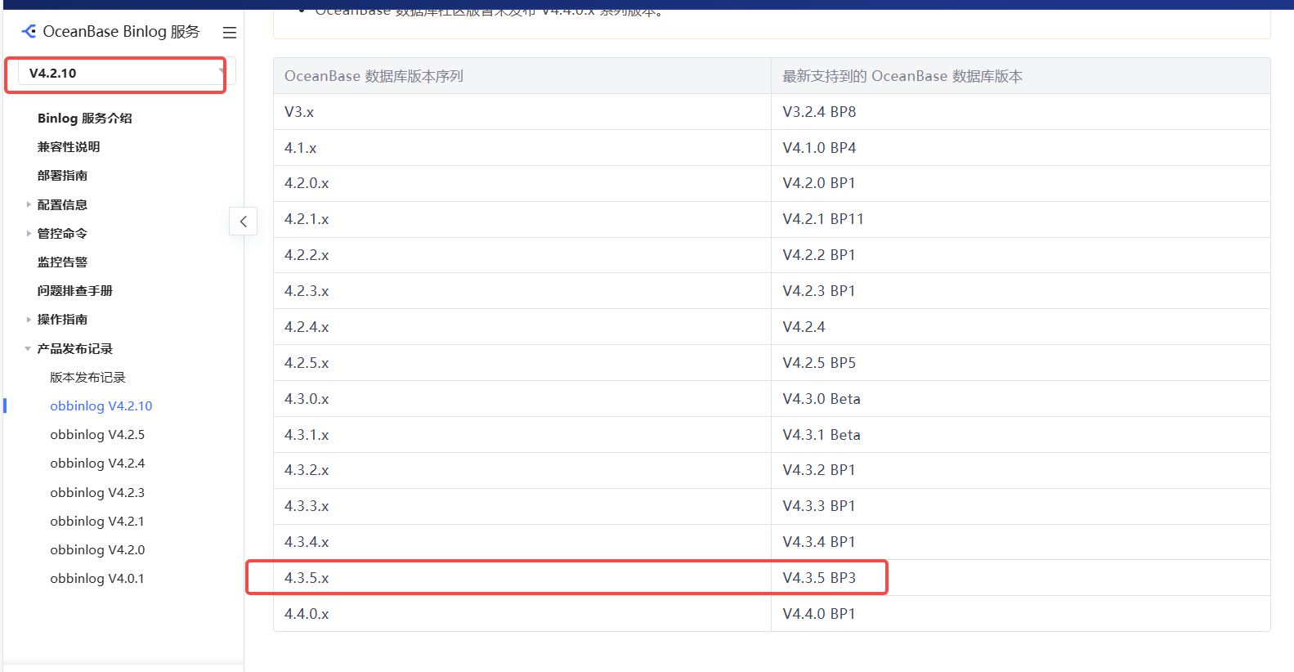Select obbinlog V4.2.10 release notes

tap(101, 406)
